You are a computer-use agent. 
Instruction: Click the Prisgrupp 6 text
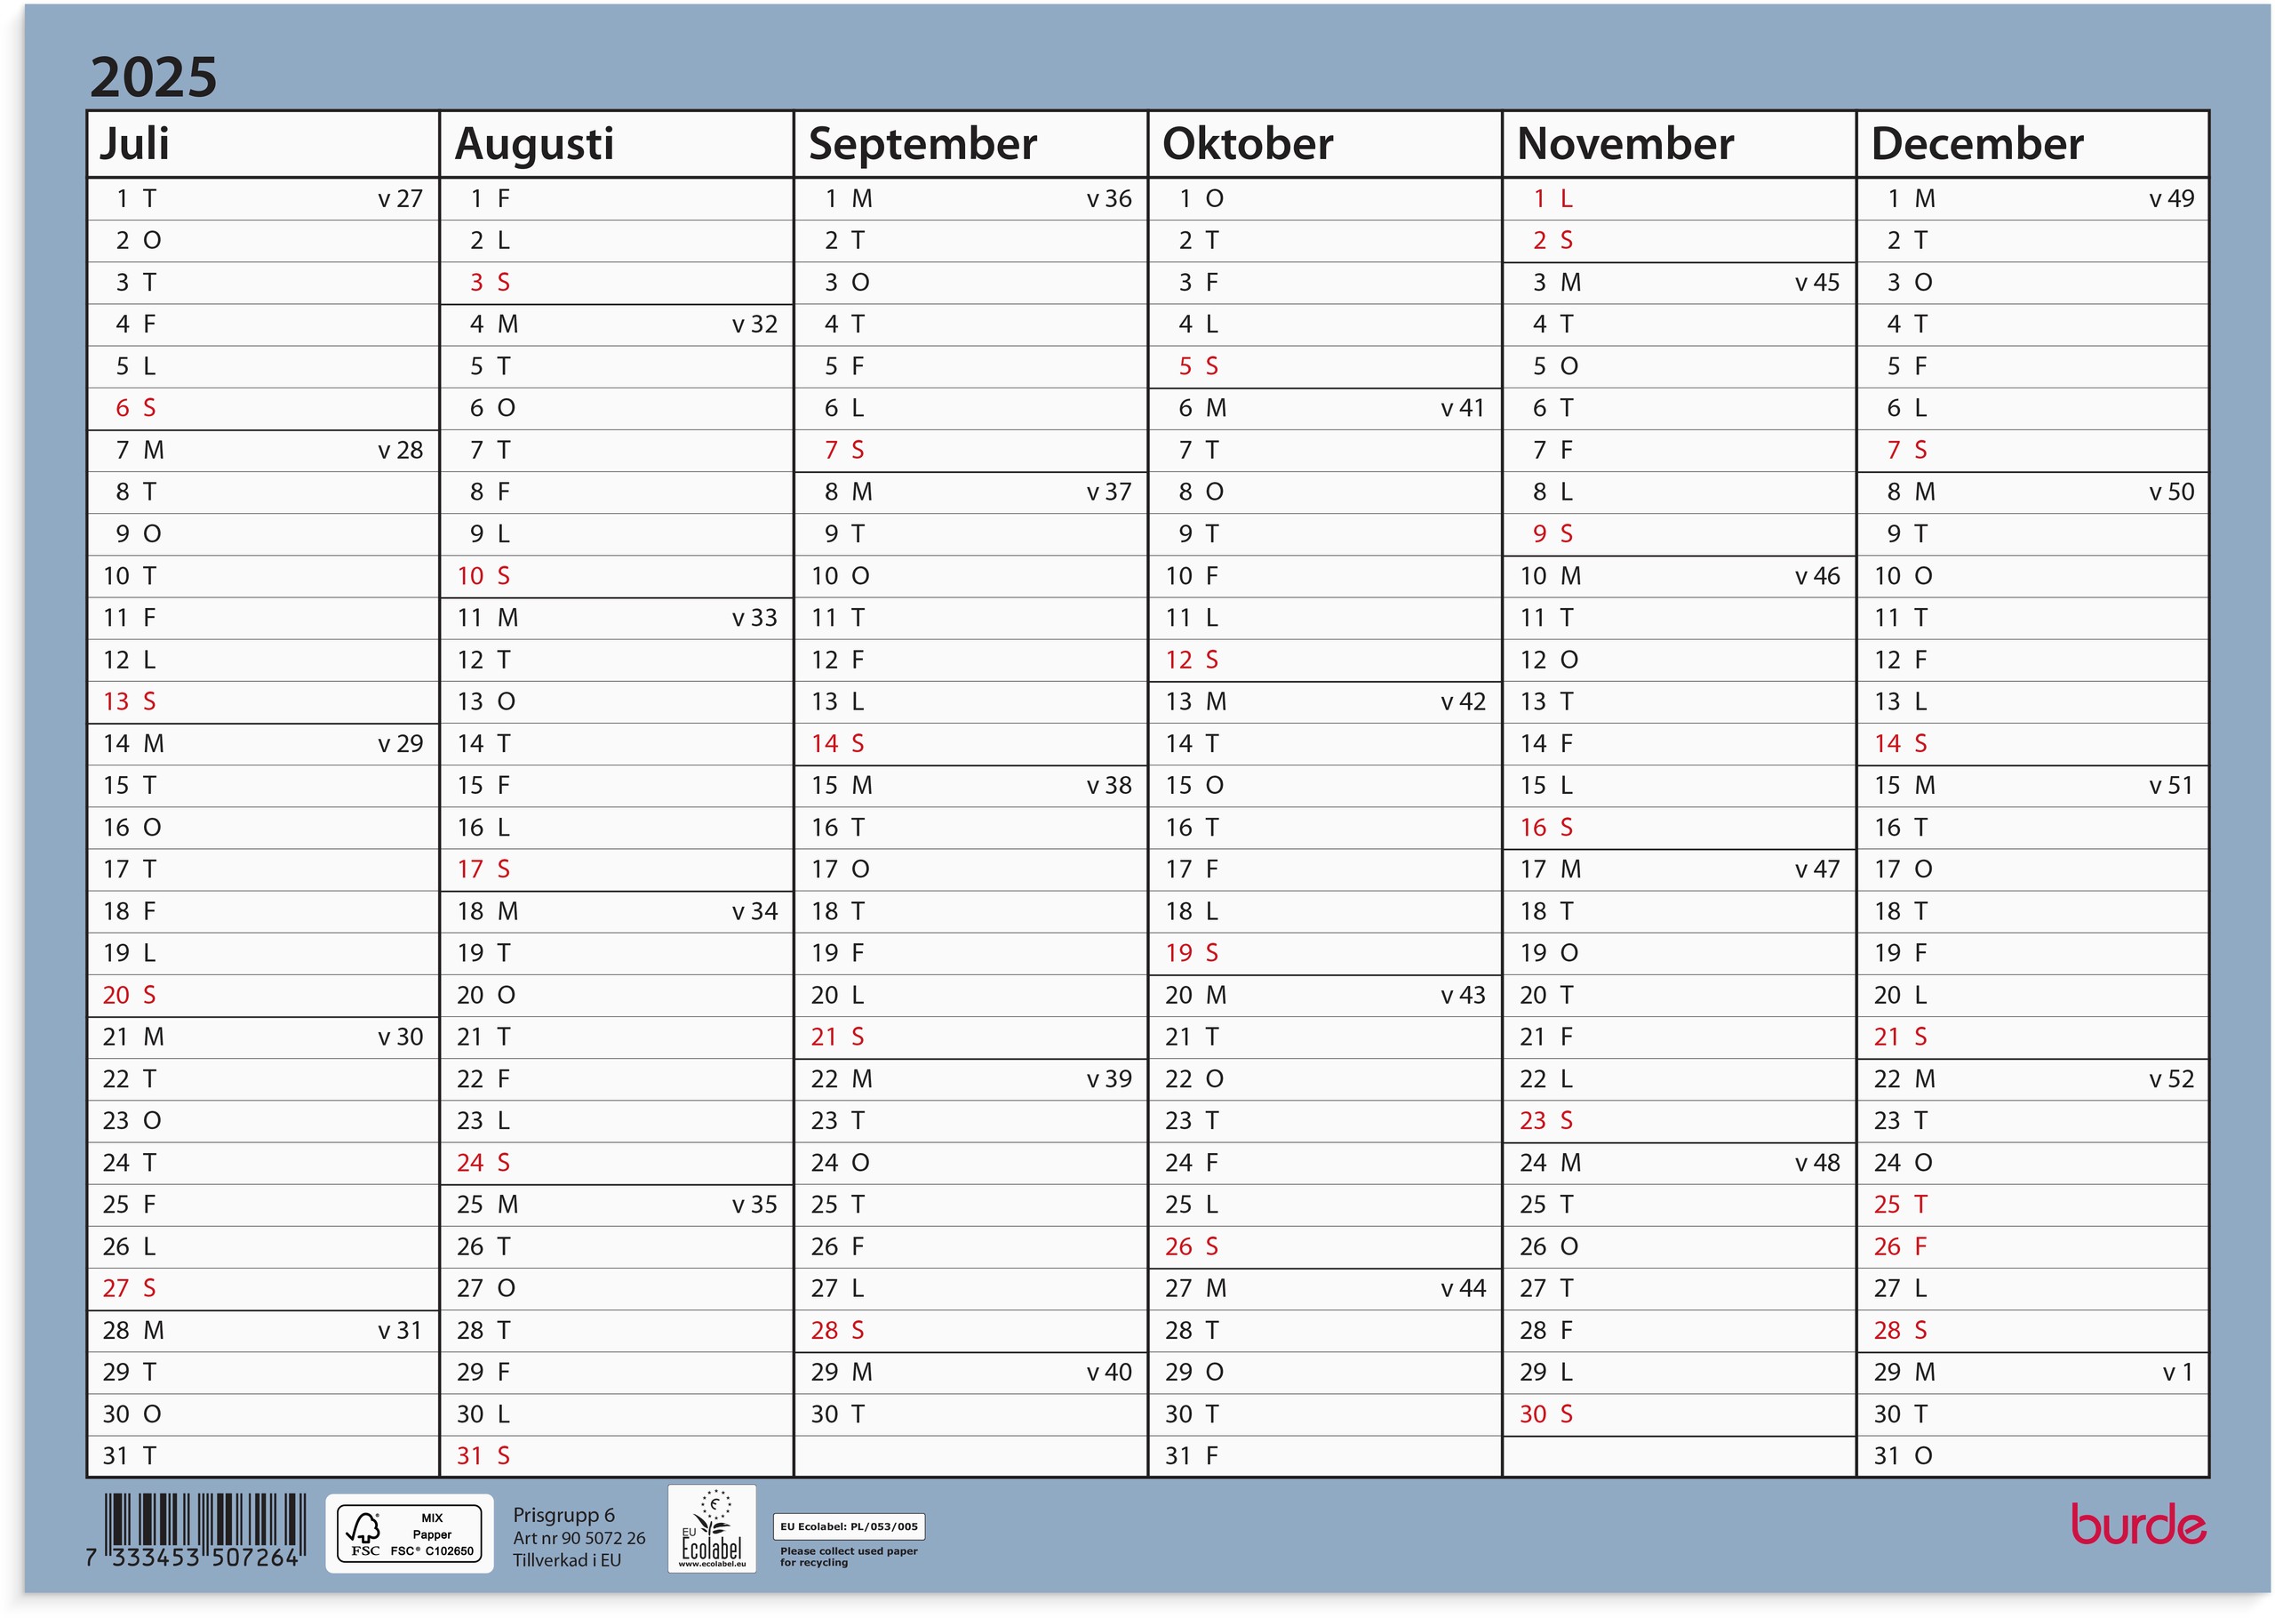pos(563,1516)
